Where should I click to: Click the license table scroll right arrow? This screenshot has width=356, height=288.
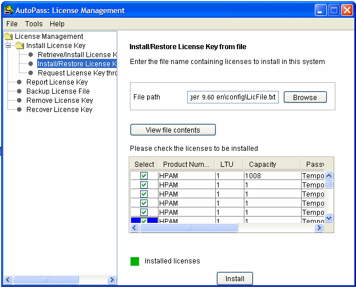319,228
